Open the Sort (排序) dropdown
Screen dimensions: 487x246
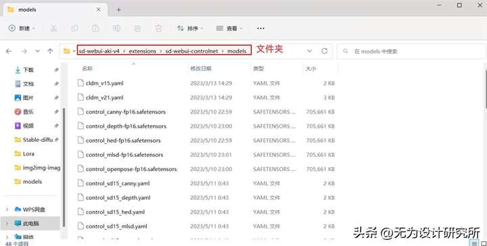tap(190, 28)
